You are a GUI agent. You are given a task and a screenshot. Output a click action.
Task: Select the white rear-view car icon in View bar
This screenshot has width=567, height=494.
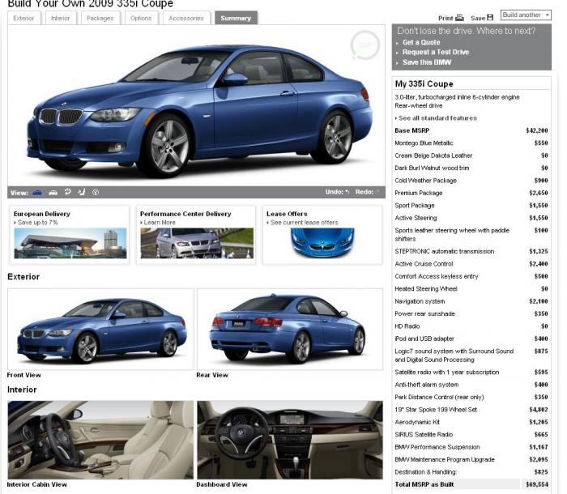53,193
